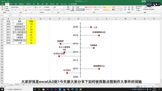Click the Format Painter brush icon

point(5,10)
